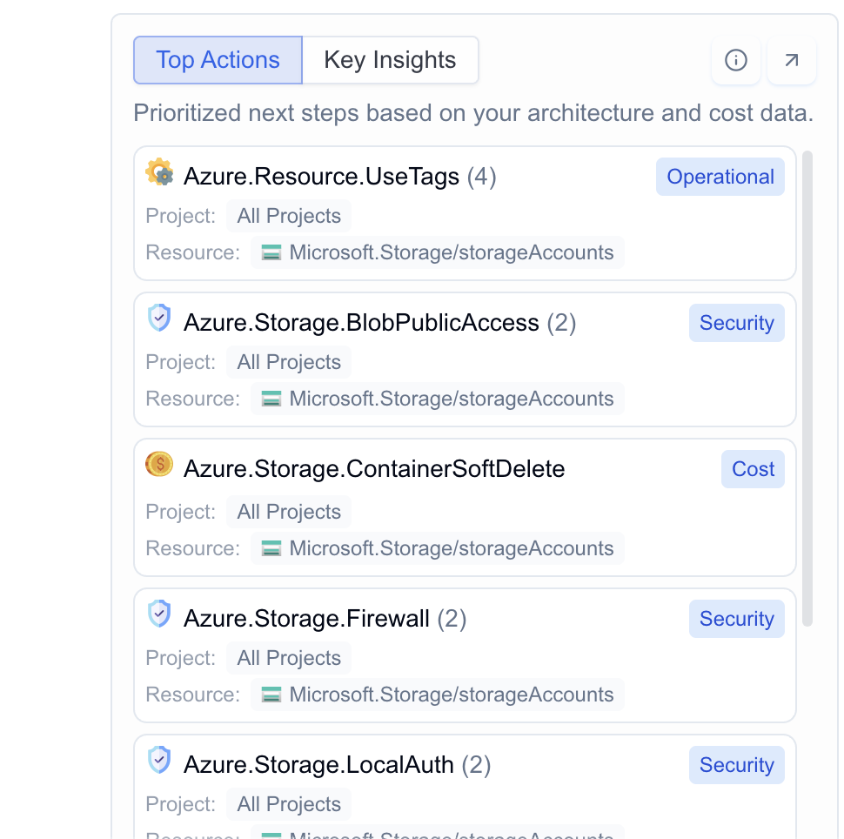The height and width of the screenshot is (839, 844).
Task: Click the Security badge on Firewall card
Action: 737,619
